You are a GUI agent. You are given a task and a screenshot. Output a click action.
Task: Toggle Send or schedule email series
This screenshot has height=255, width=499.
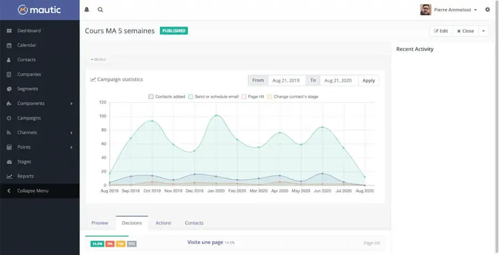pos(191,96)
